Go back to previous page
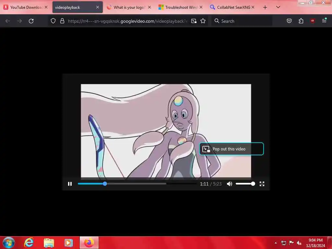 point(8,21)
